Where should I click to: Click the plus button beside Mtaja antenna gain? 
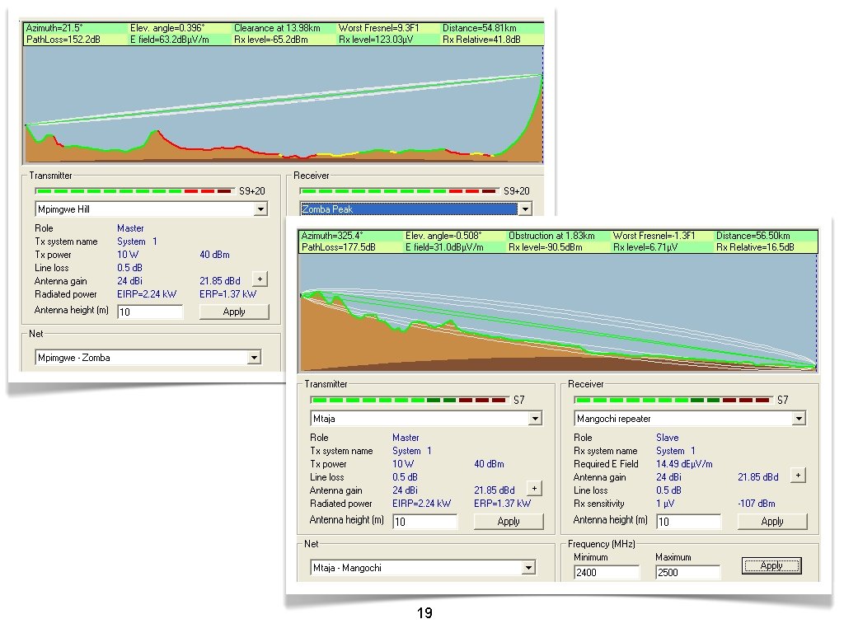[x=534, y=488]
